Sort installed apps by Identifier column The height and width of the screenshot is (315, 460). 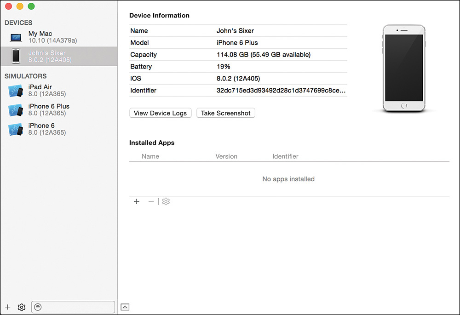coord(285,156)
